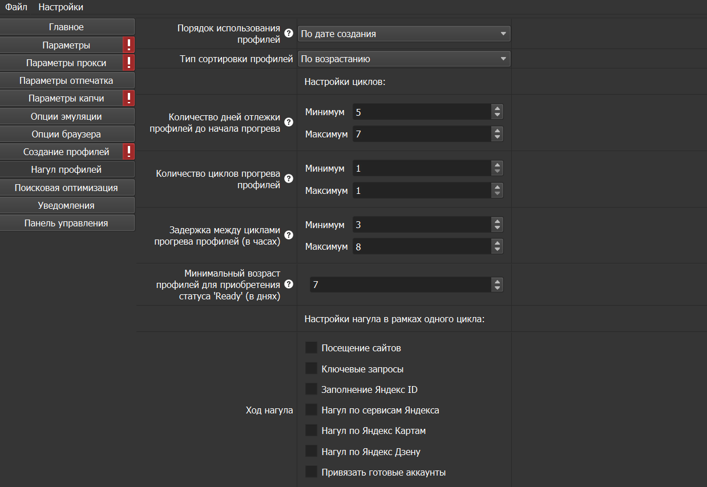Enable the 'Посещение сайтов' checkbox
The image size is (707, 487).
coord(311,348)
